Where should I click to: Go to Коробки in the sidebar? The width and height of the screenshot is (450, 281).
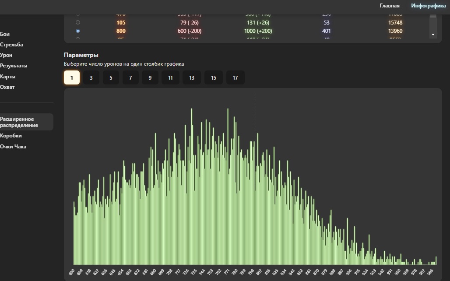coord(11,136)
